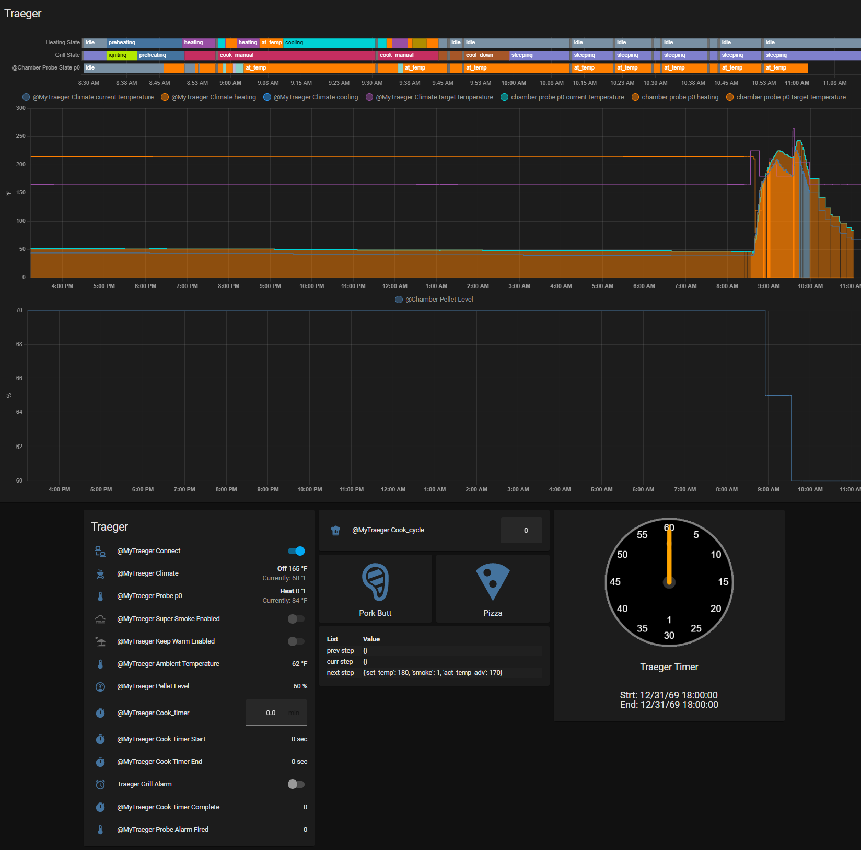Click the Traeger Timer clock face

[669, 582]
